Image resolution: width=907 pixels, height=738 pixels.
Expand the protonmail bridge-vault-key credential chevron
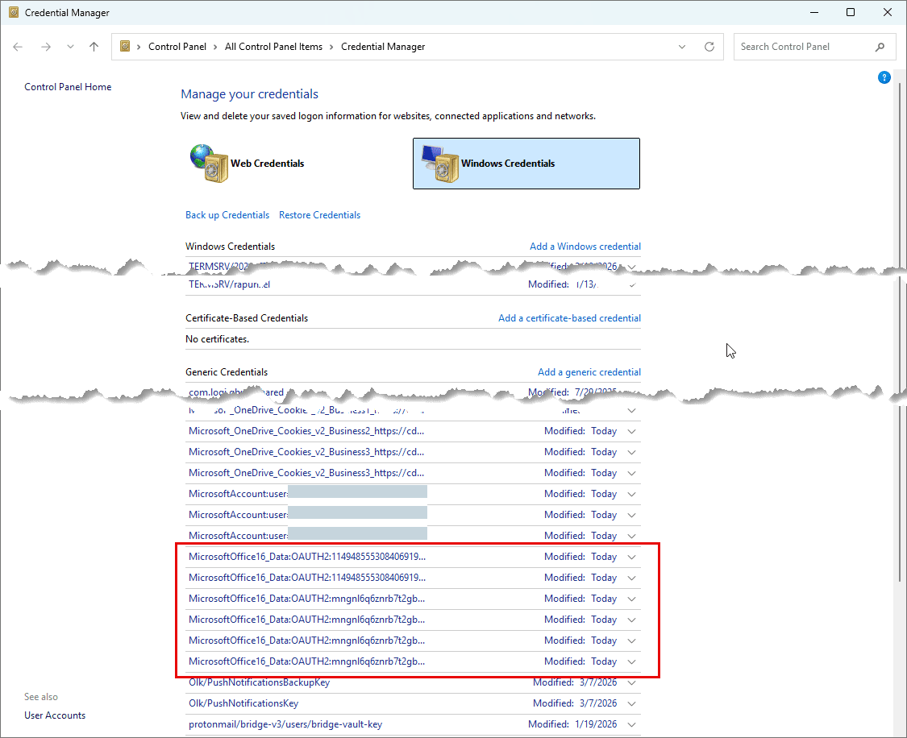click(631, 725)
